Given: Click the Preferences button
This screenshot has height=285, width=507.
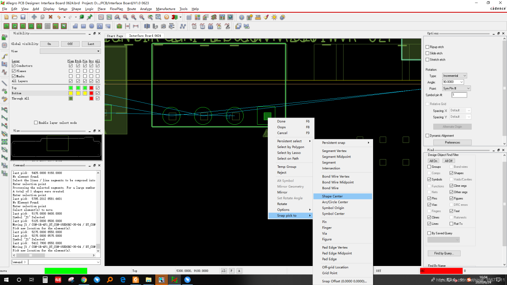Looking at the screenshot, I should 452,142.
